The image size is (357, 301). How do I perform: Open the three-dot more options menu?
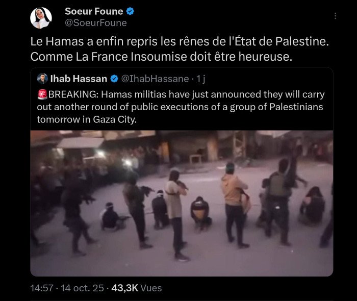(336, 16)
